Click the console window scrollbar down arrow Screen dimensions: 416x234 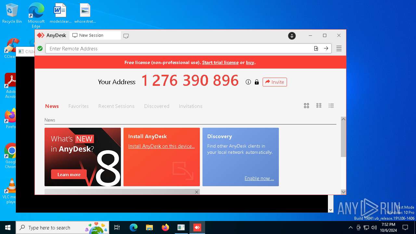[x=331, y=210]
